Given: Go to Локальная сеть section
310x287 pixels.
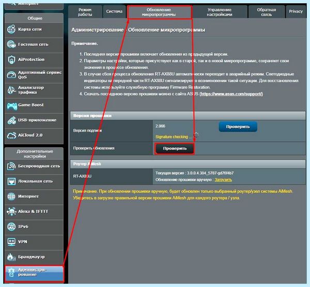Looking at the screenshot, I should [34, 182].
